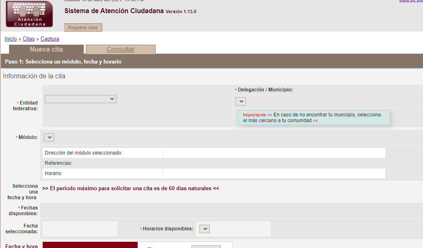
Task: Expand the Delegación / Municipio dropdown
Action: pos(241,101)
